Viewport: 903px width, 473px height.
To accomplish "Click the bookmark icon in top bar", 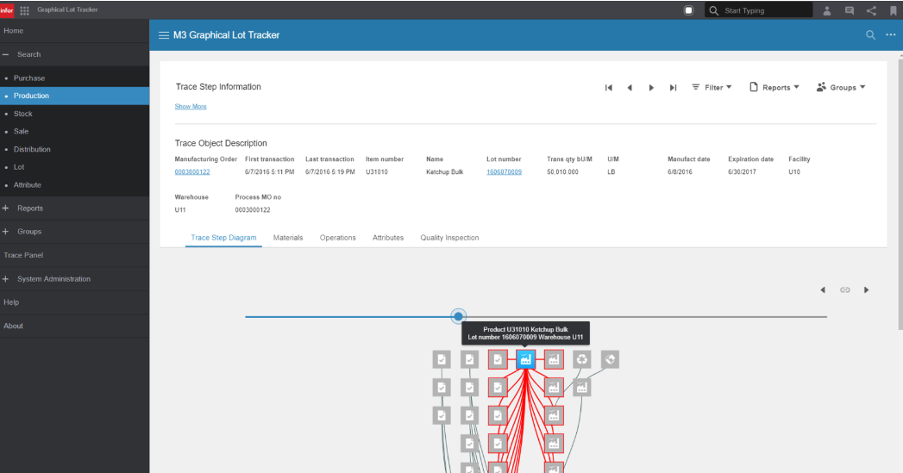I will point(894,10).
